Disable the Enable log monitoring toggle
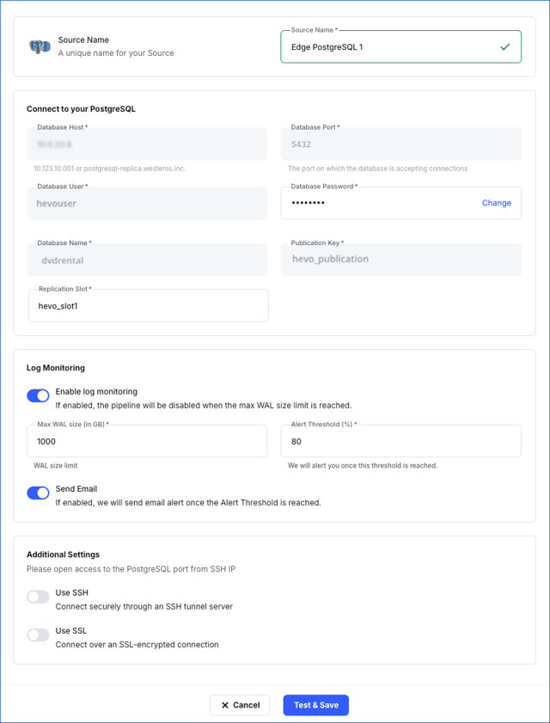Viewport: 550px width, 723px height. 37,395
